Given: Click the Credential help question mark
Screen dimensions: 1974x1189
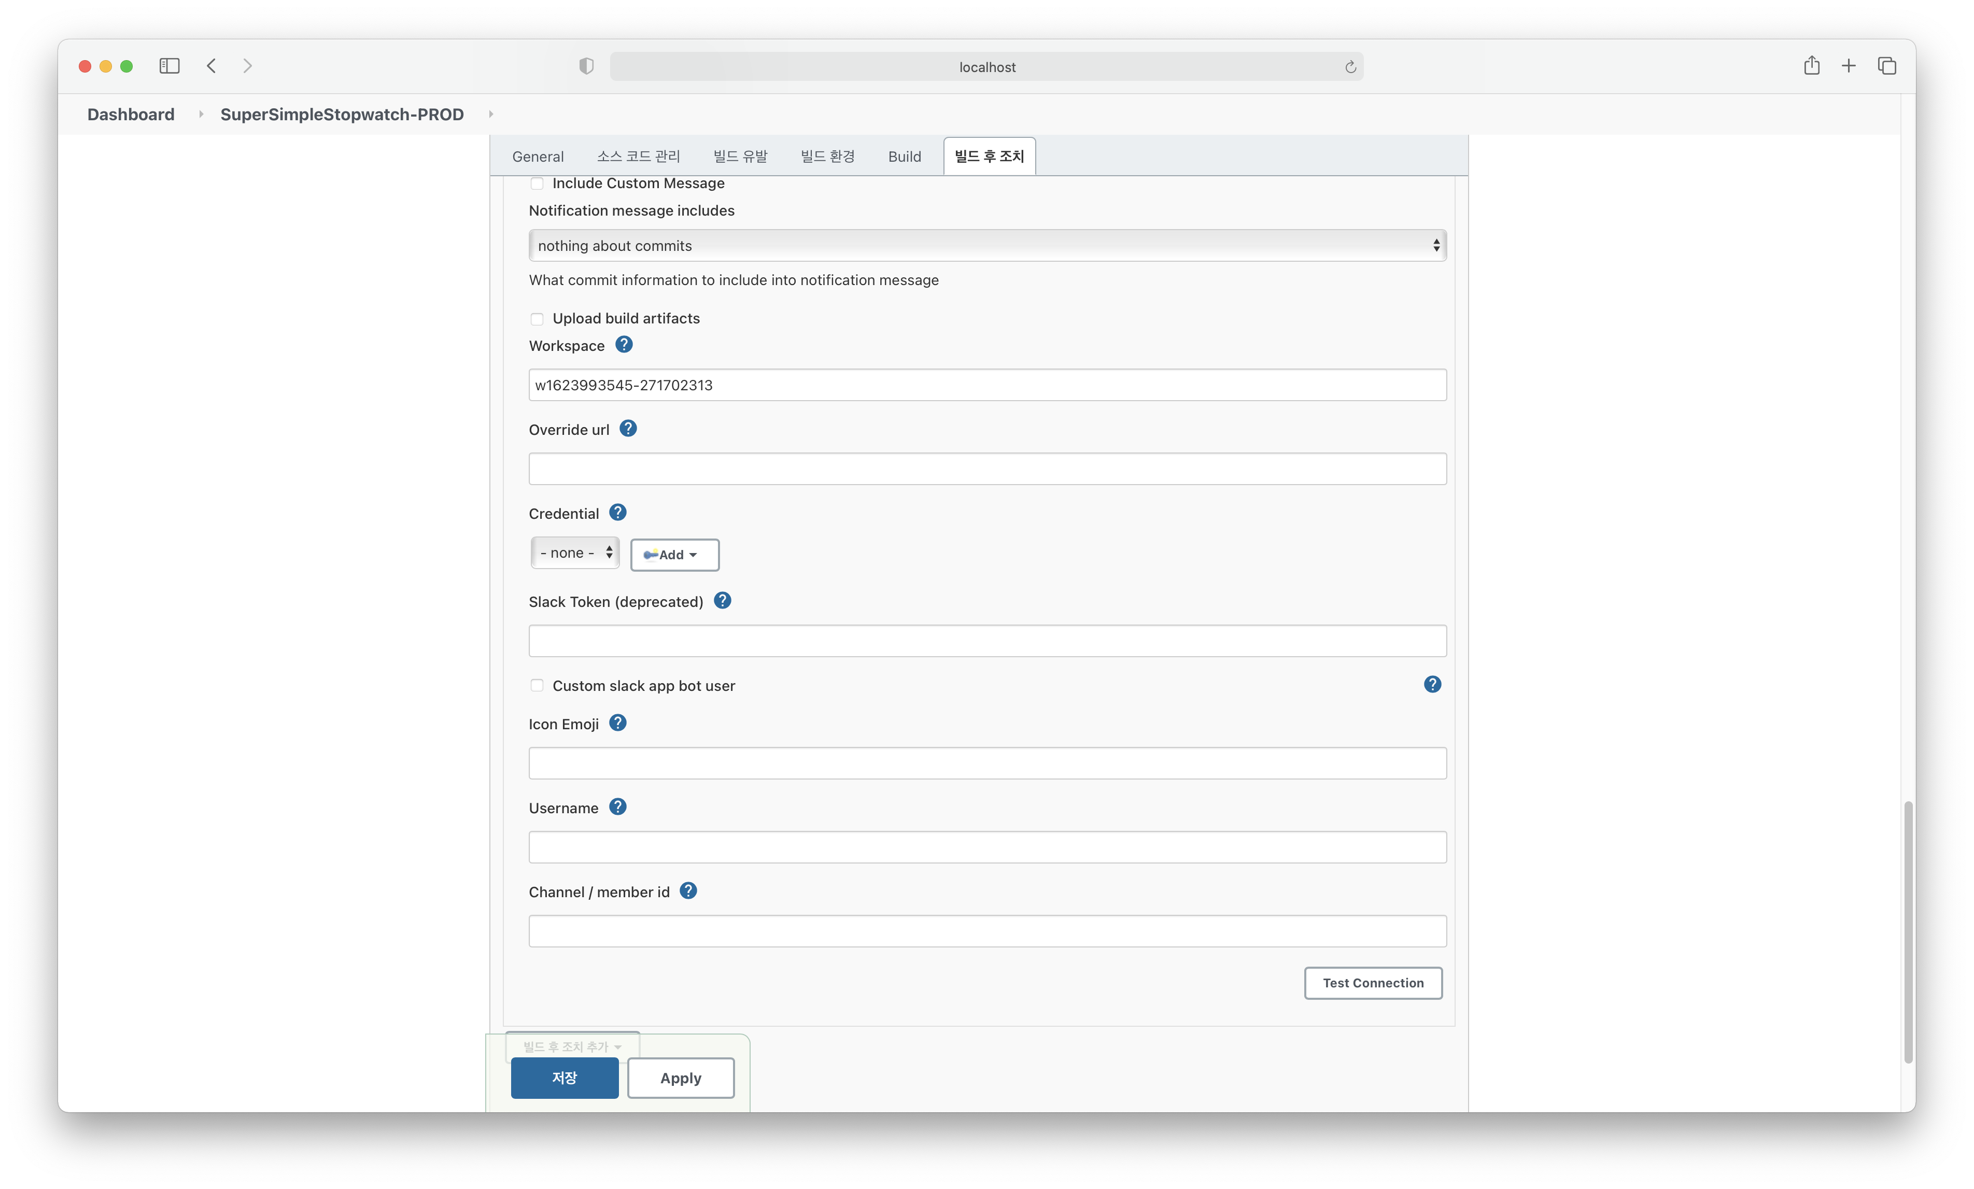Looking at the screenshot, I should (618, 513).
